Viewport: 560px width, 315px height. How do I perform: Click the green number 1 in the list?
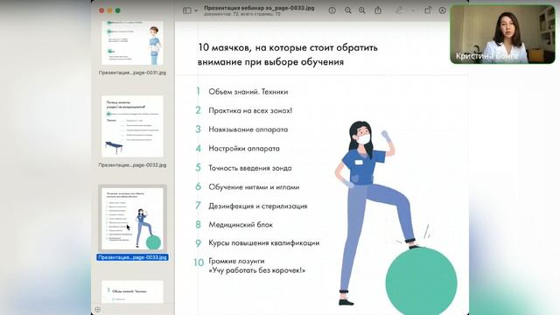tap(199, 91)
